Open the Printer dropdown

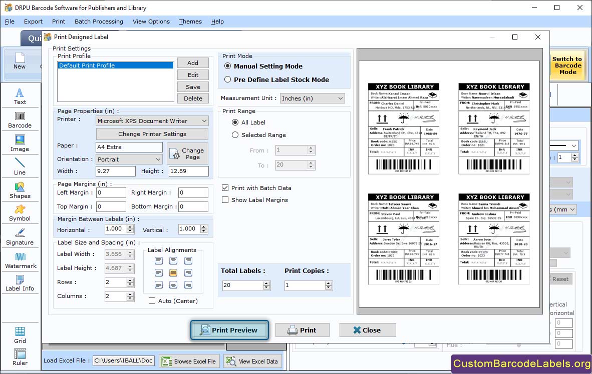(x=152, y=120)
